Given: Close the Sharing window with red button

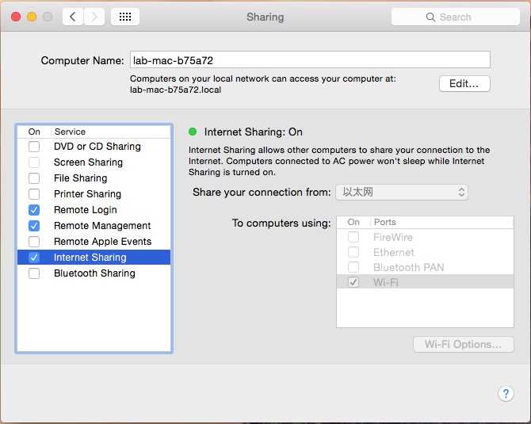Looking at the screenshot, I should (16, 17).
